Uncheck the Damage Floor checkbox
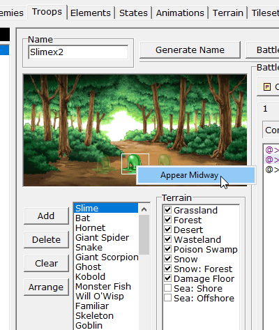This screenshot has height=330, width=279. coord(167,278)
